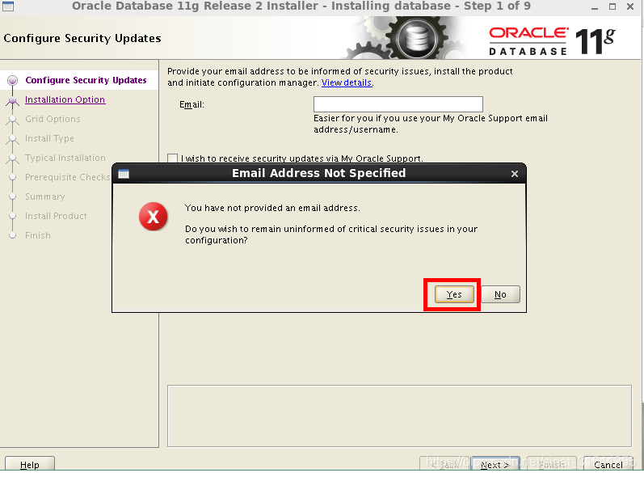Viewport: 644px width, 477px height.
Task: Click the Next button
Action: (495, 464)
